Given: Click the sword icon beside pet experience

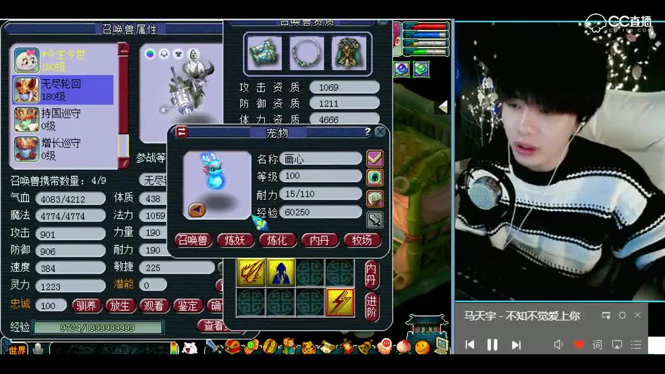Looking at the screenshot, I should tap(375, 219).
